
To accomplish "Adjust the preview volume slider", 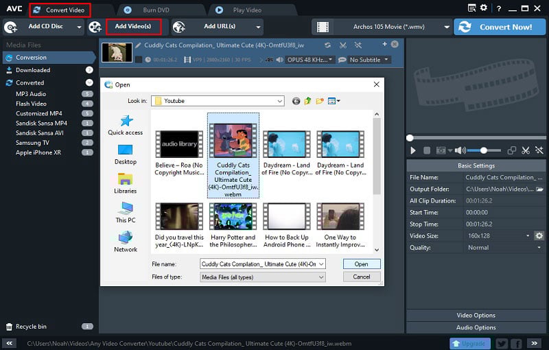I will (484, 150).
